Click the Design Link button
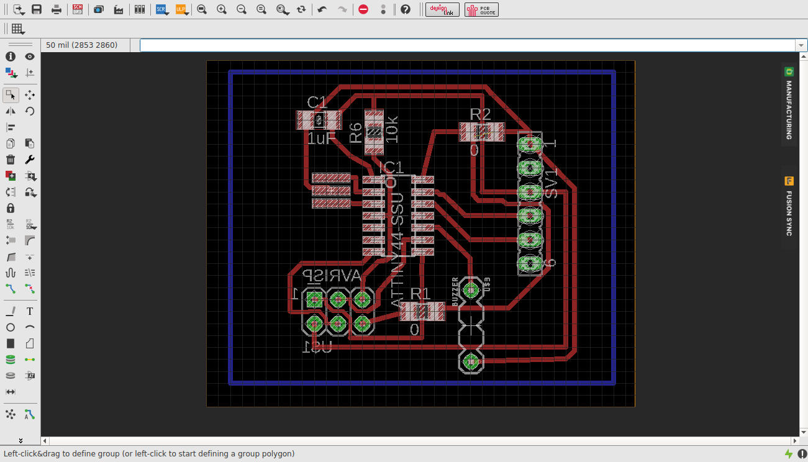The width and height of the screenshot is (808, 462). pyautogui.click(x=442, y=9)
